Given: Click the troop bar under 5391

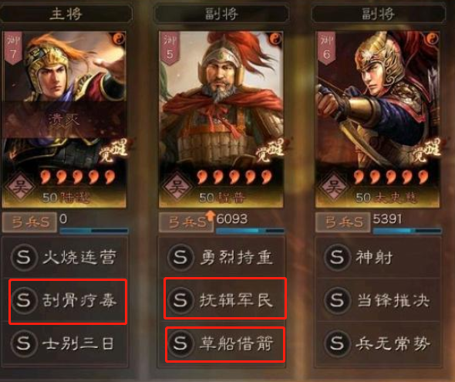Looking at the screenshot, I should 407,231.
